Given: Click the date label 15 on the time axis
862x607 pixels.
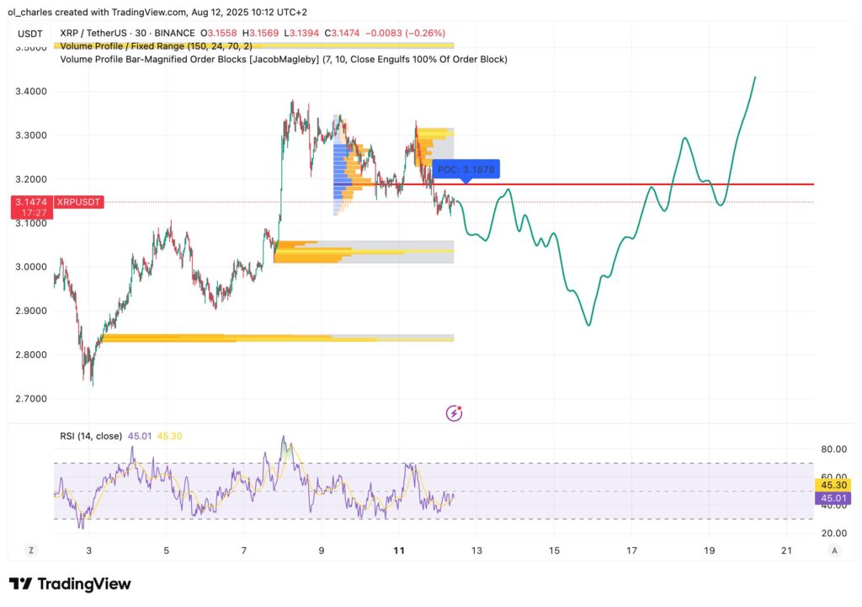Looking at the screenshot, I should pyautogui.click(x=555, y=550).
